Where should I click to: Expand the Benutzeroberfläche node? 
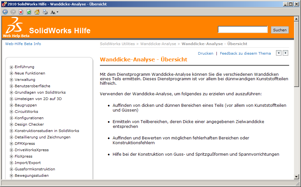(x=11, y=86)
